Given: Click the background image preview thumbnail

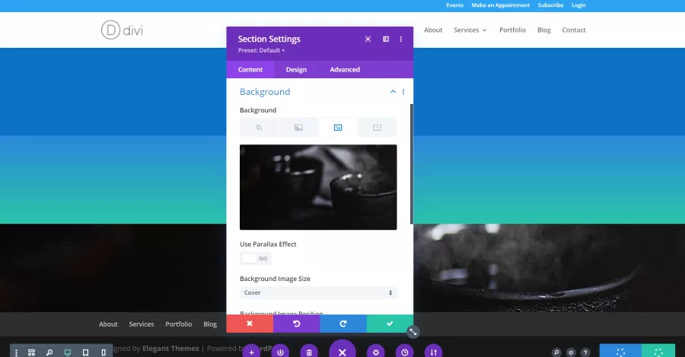Looking at the screenshot, I should (318, 187).
